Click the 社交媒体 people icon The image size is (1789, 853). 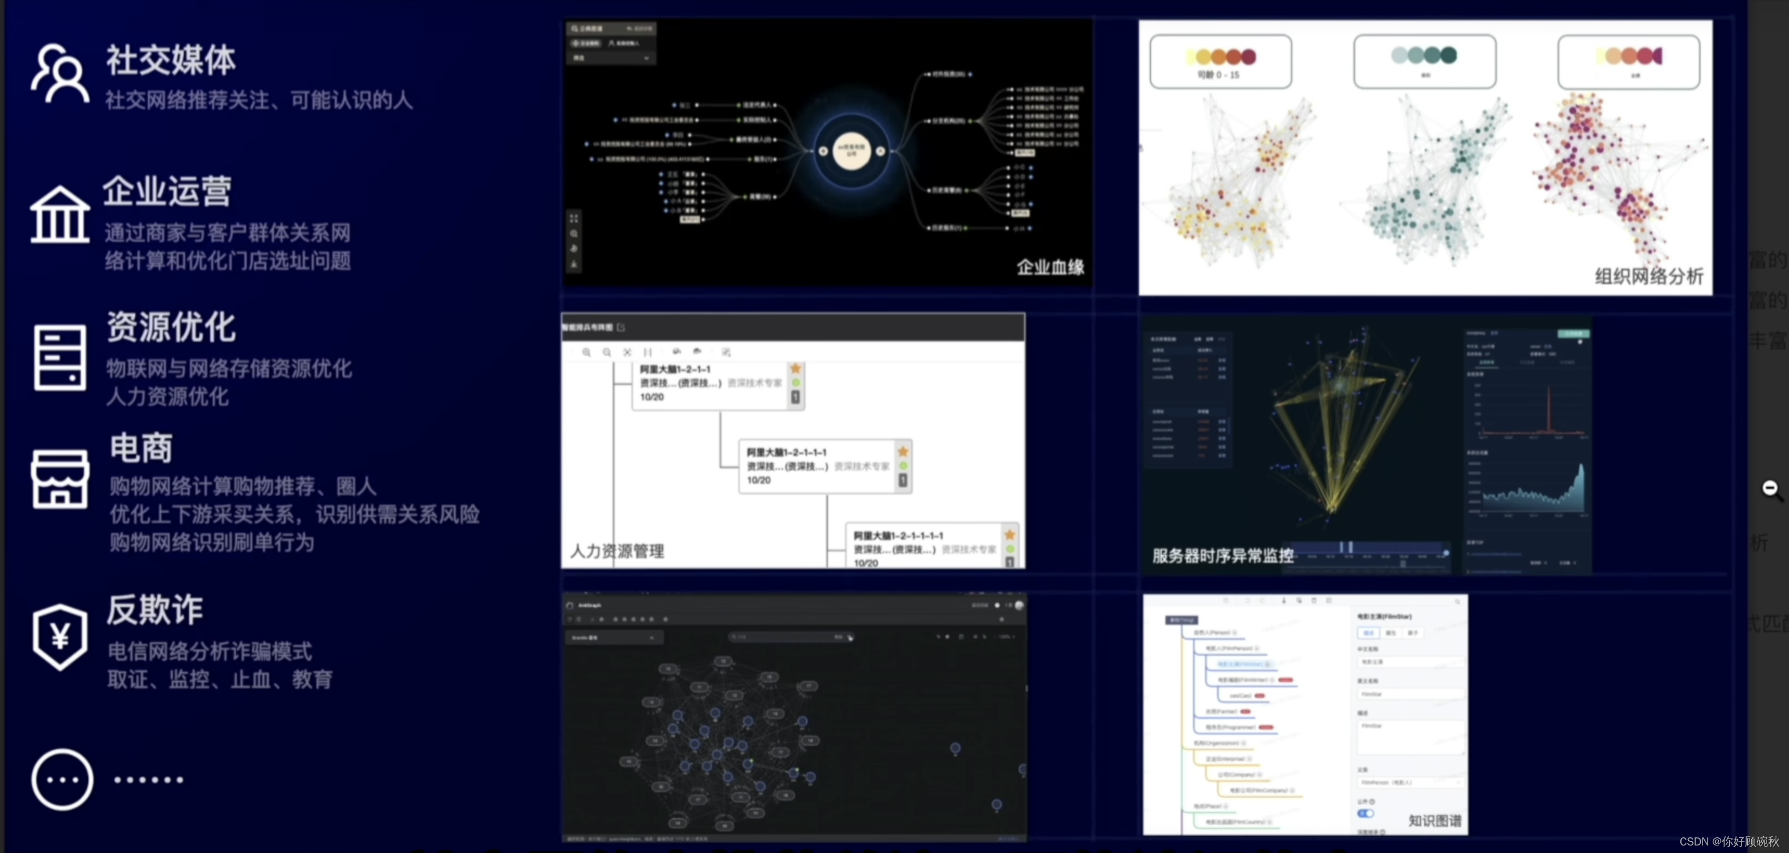[60, 74]
